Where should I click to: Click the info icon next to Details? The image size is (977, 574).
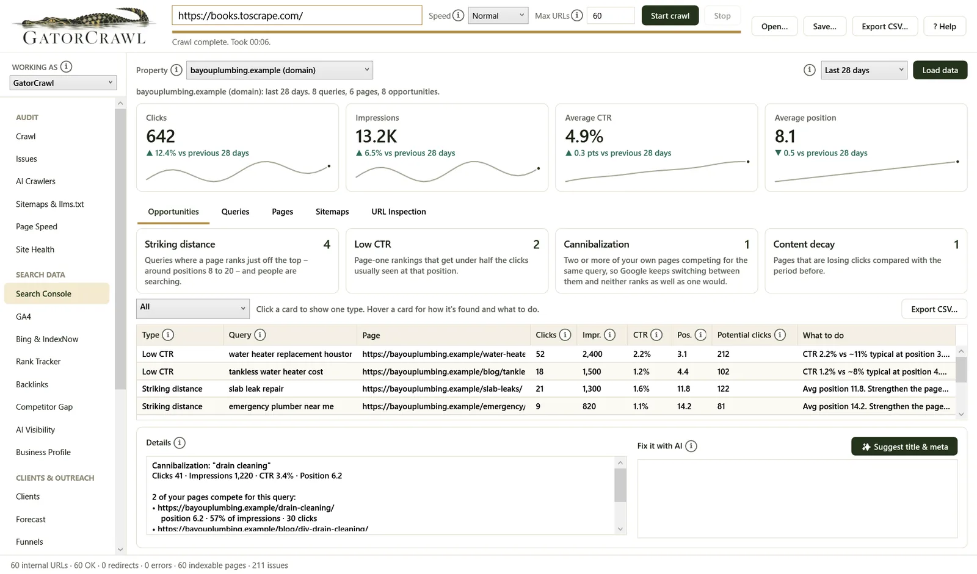[x=180, y=443]
